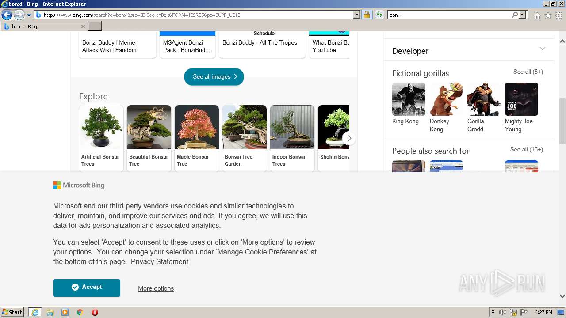
Task: Click the refresh page icon
Action: tap(379, 15)
